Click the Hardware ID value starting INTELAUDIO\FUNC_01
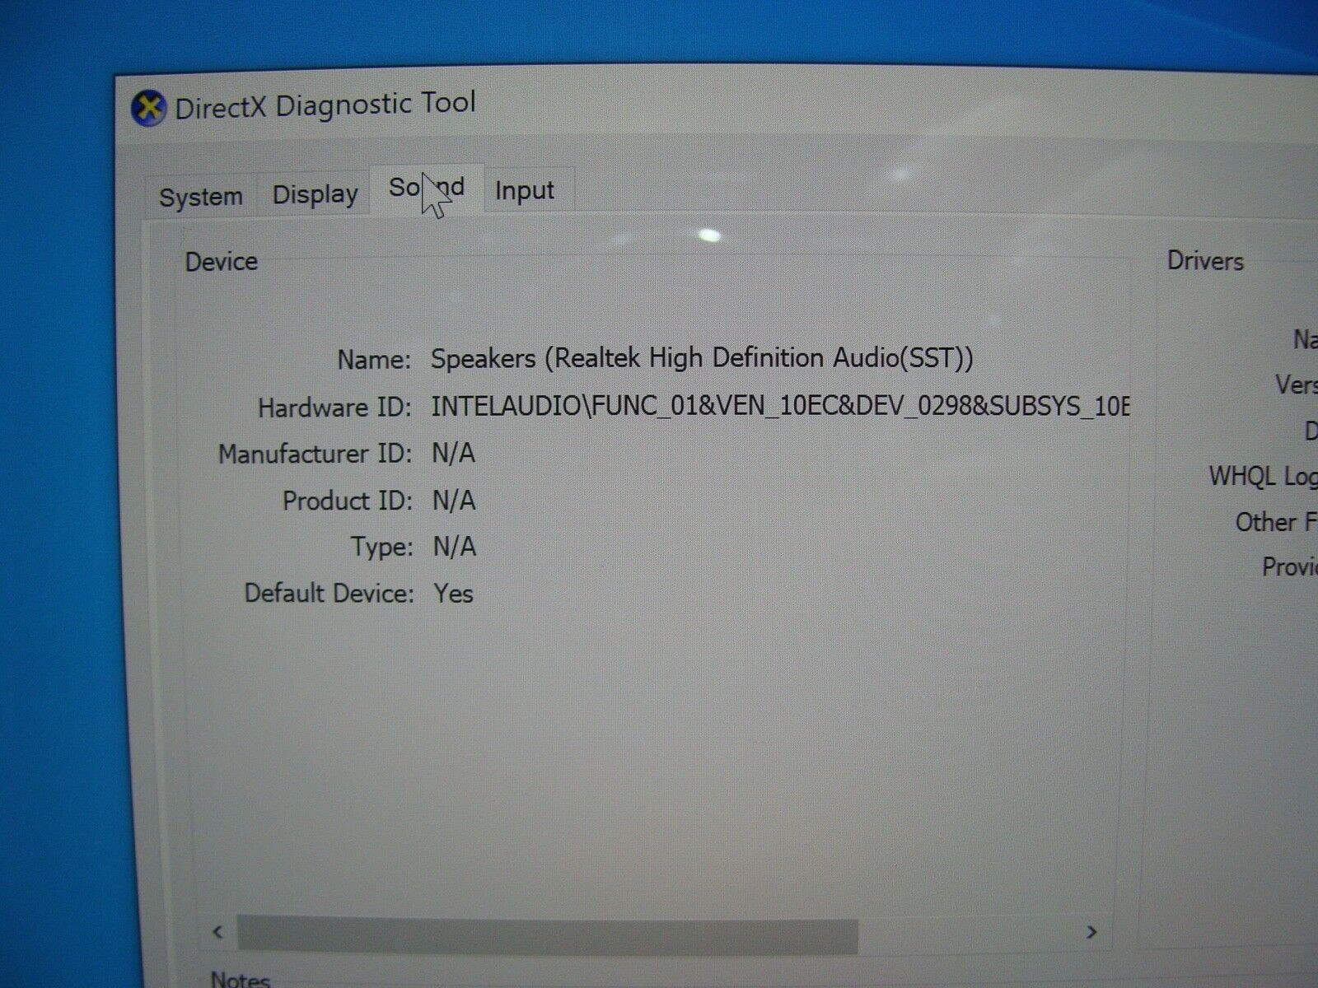The width and height of the screenshot is (1318, 988). (780, 406)
